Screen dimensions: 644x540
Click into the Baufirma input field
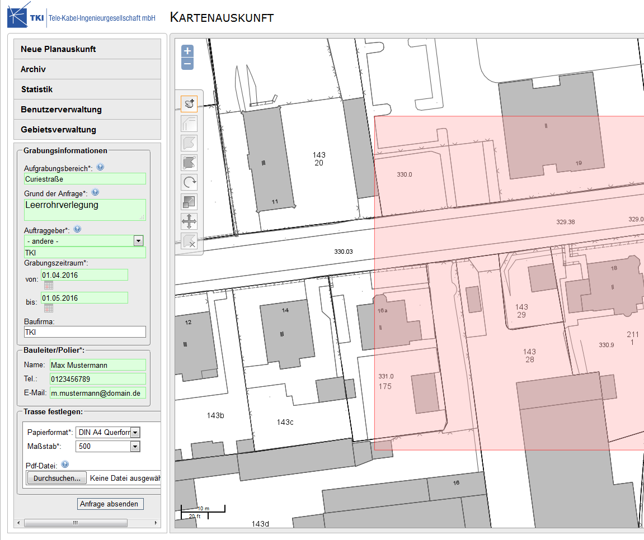tap(84, 331)
